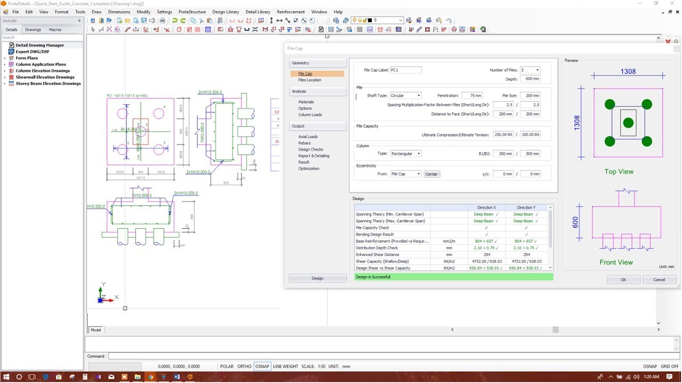The height and width of the screenshot is (383, 682).
Task: Select the arrow Select tool in the drawing toolbar
Action: pyautogui.click(x=93, y=30)
